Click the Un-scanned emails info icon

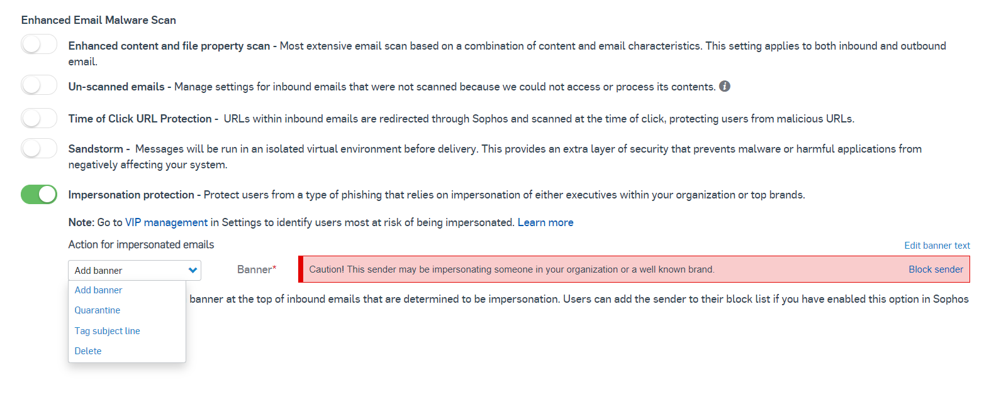[x=725, y=87]
